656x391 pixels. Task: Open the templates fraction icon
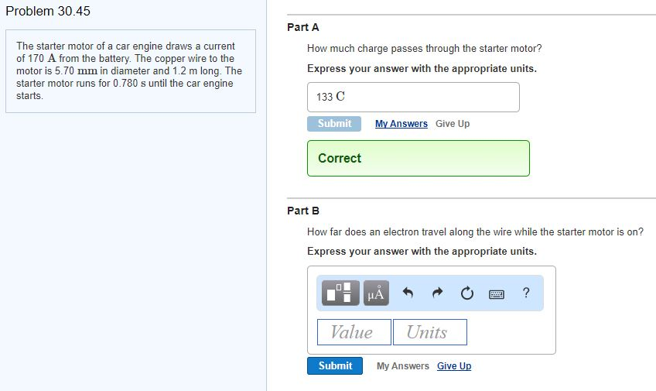click(x=340, y=293)
